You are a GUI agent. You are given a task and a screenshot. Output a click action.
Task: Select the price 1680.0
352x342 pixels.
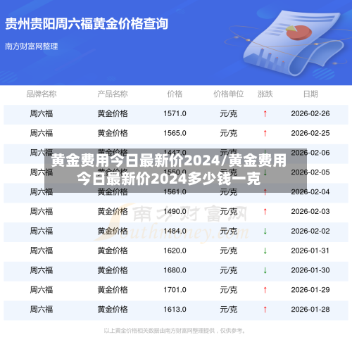[175, 270]
